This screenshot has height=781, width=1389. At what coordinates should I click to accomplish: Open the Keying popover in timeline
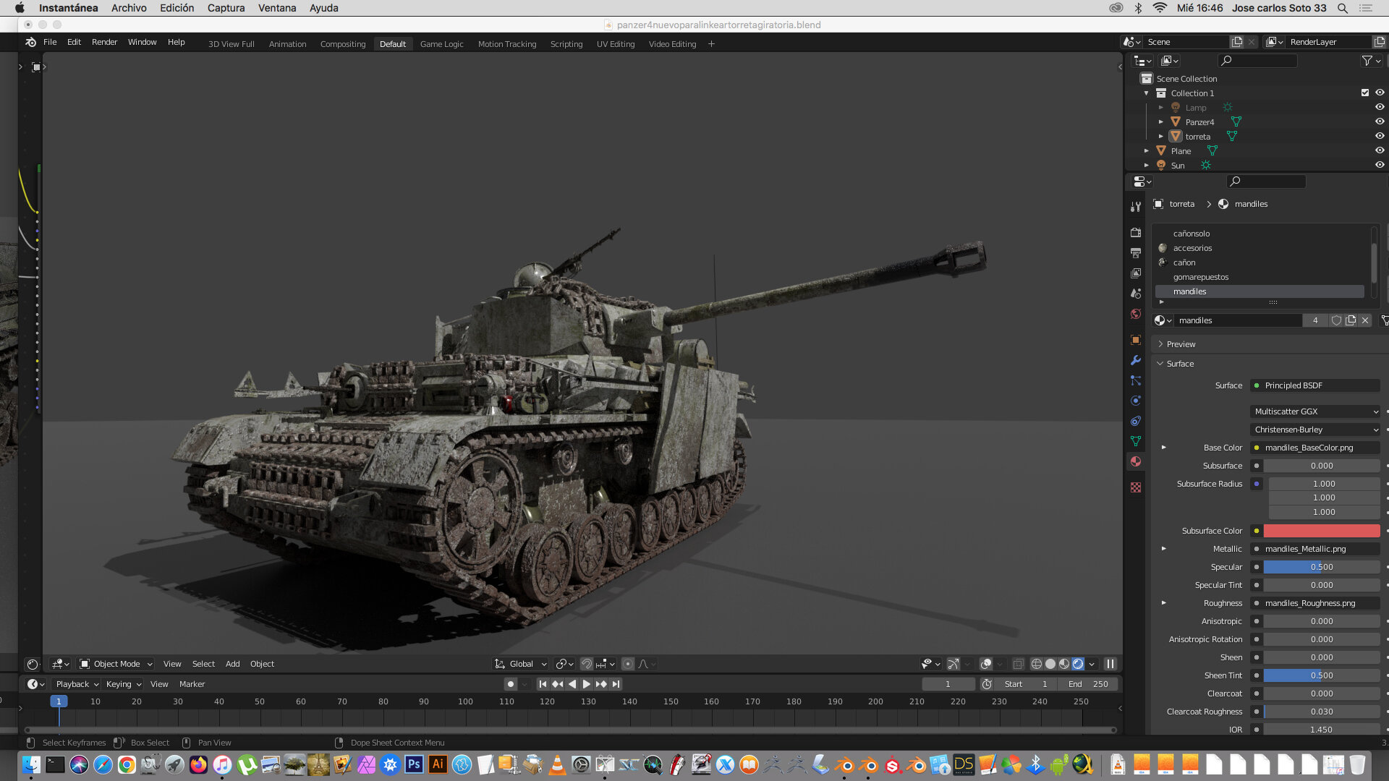pos(124,684)
